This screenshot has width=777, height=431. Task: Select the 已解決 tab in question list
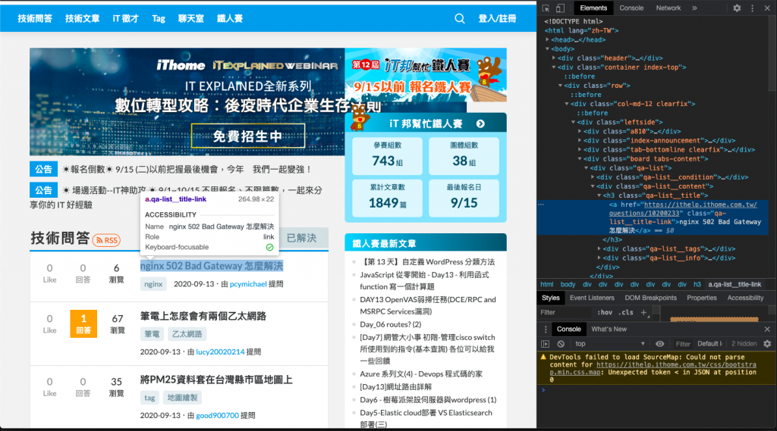[302, 238]
